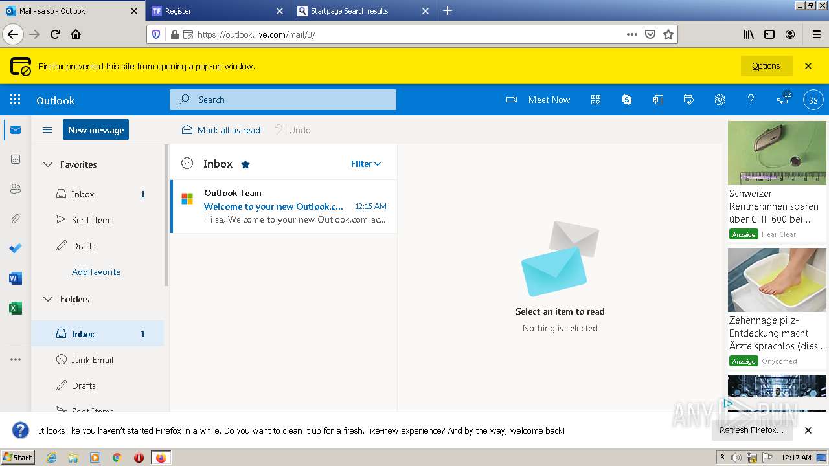Image resolution: width=829 pixels, height=466 pixels.
Task: Open Firefox page actions ellipsis menu
Action: [632, 34]
